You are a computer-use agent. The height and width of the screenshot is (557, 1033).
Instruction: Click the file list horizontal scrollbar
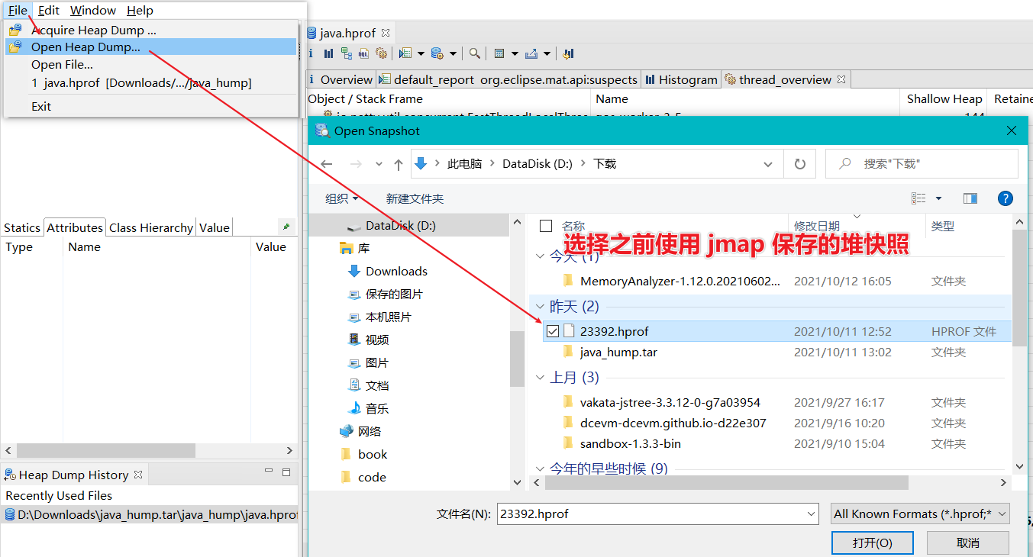click(x=725, y=482)
